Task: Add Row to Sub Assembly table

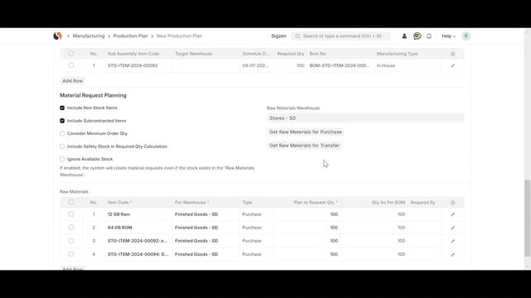Action: click(x=72, y=81)
